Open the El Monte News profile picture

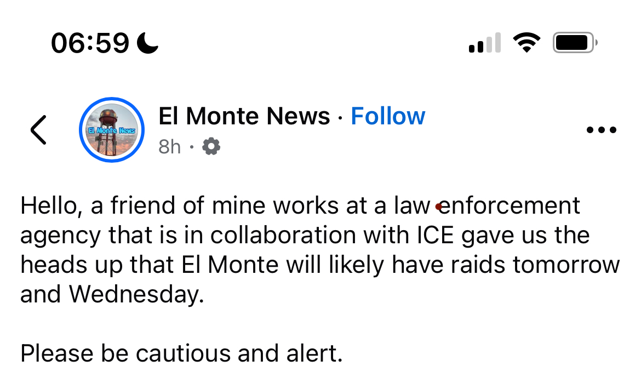112,130
